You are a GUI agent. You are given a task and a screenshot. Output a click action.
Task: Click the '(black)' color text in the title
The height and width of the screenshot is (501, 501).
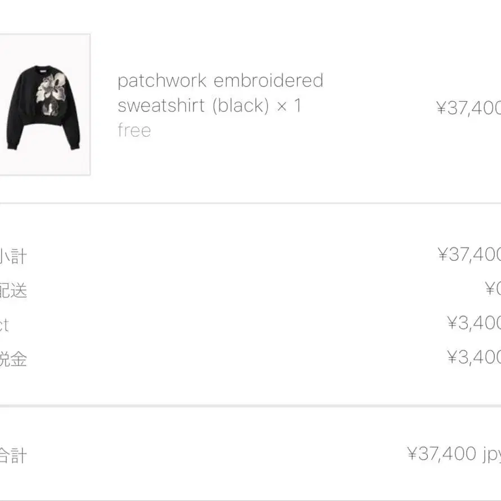pyautogui.click(x=243, y=105)
